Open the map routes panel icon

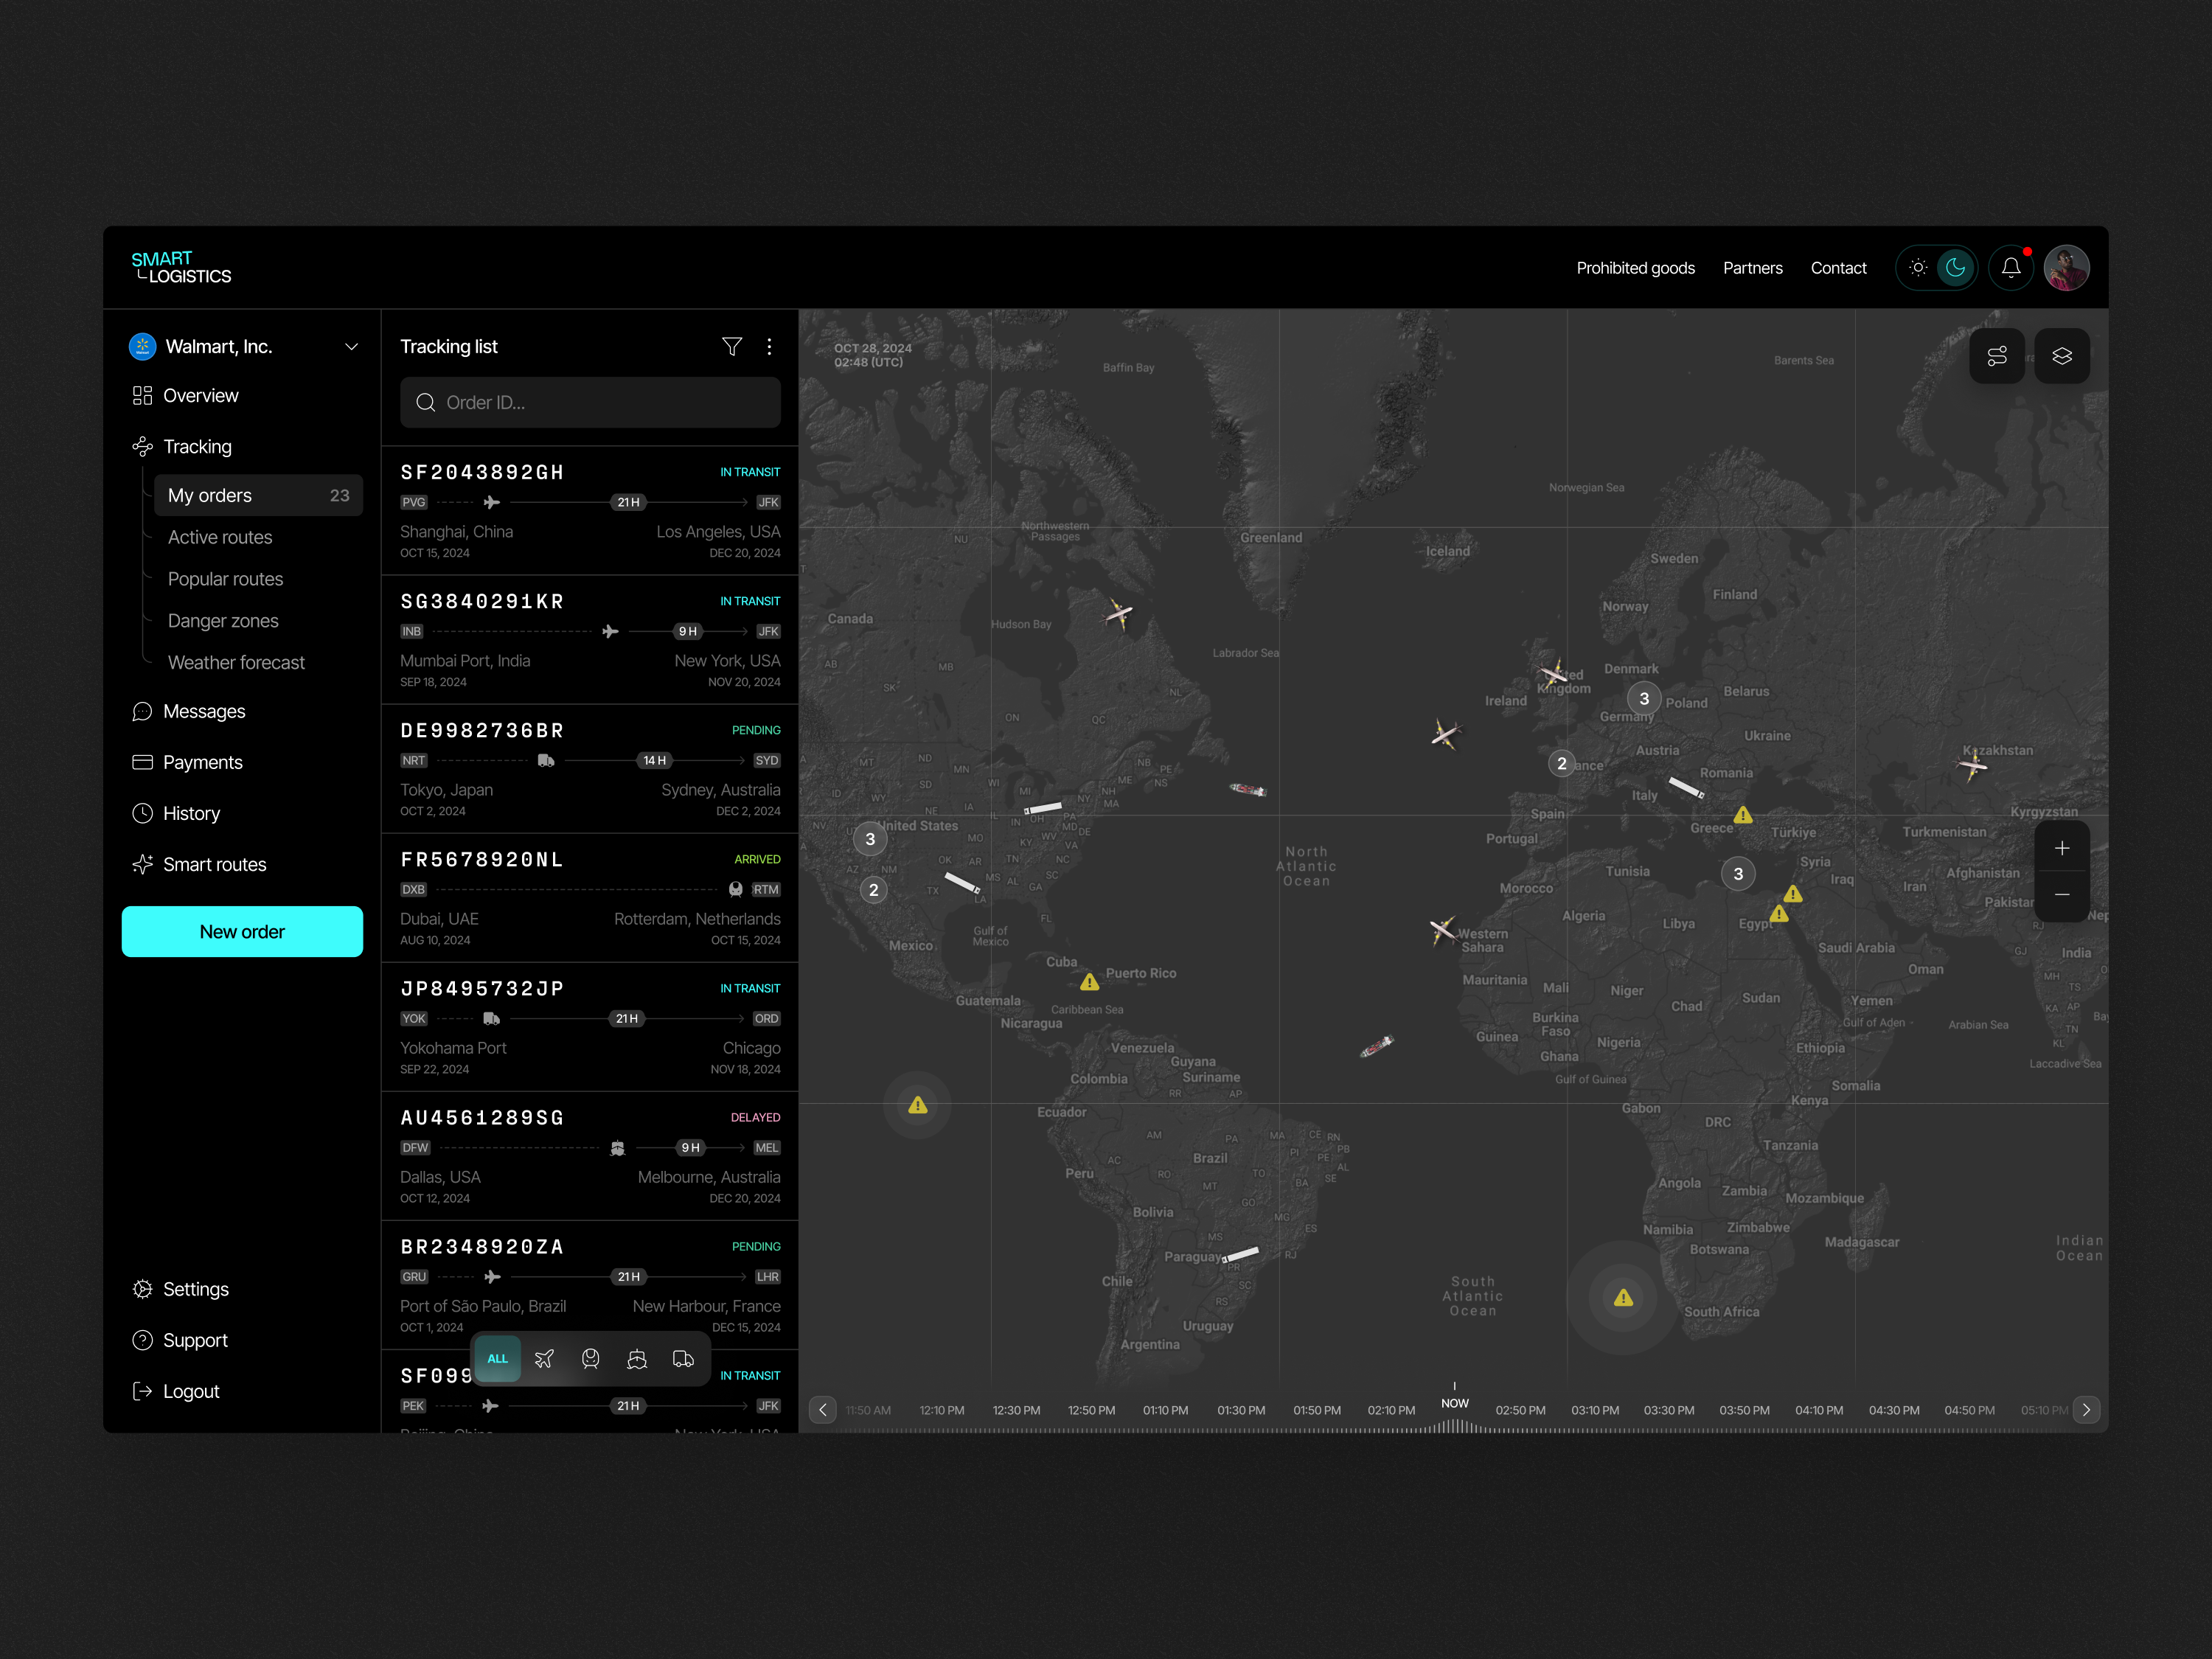point(1998,355)
